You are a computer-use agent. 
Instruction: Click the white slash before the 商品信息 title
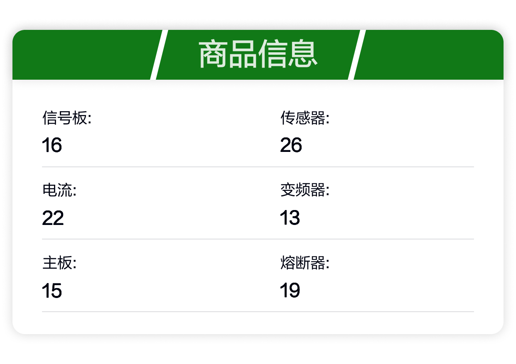point(159,55)
